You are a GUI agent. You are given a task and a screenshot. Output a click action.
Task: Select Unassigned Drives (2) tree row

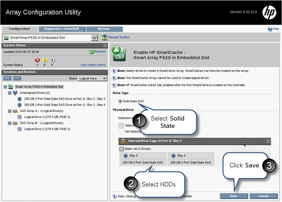35,93
